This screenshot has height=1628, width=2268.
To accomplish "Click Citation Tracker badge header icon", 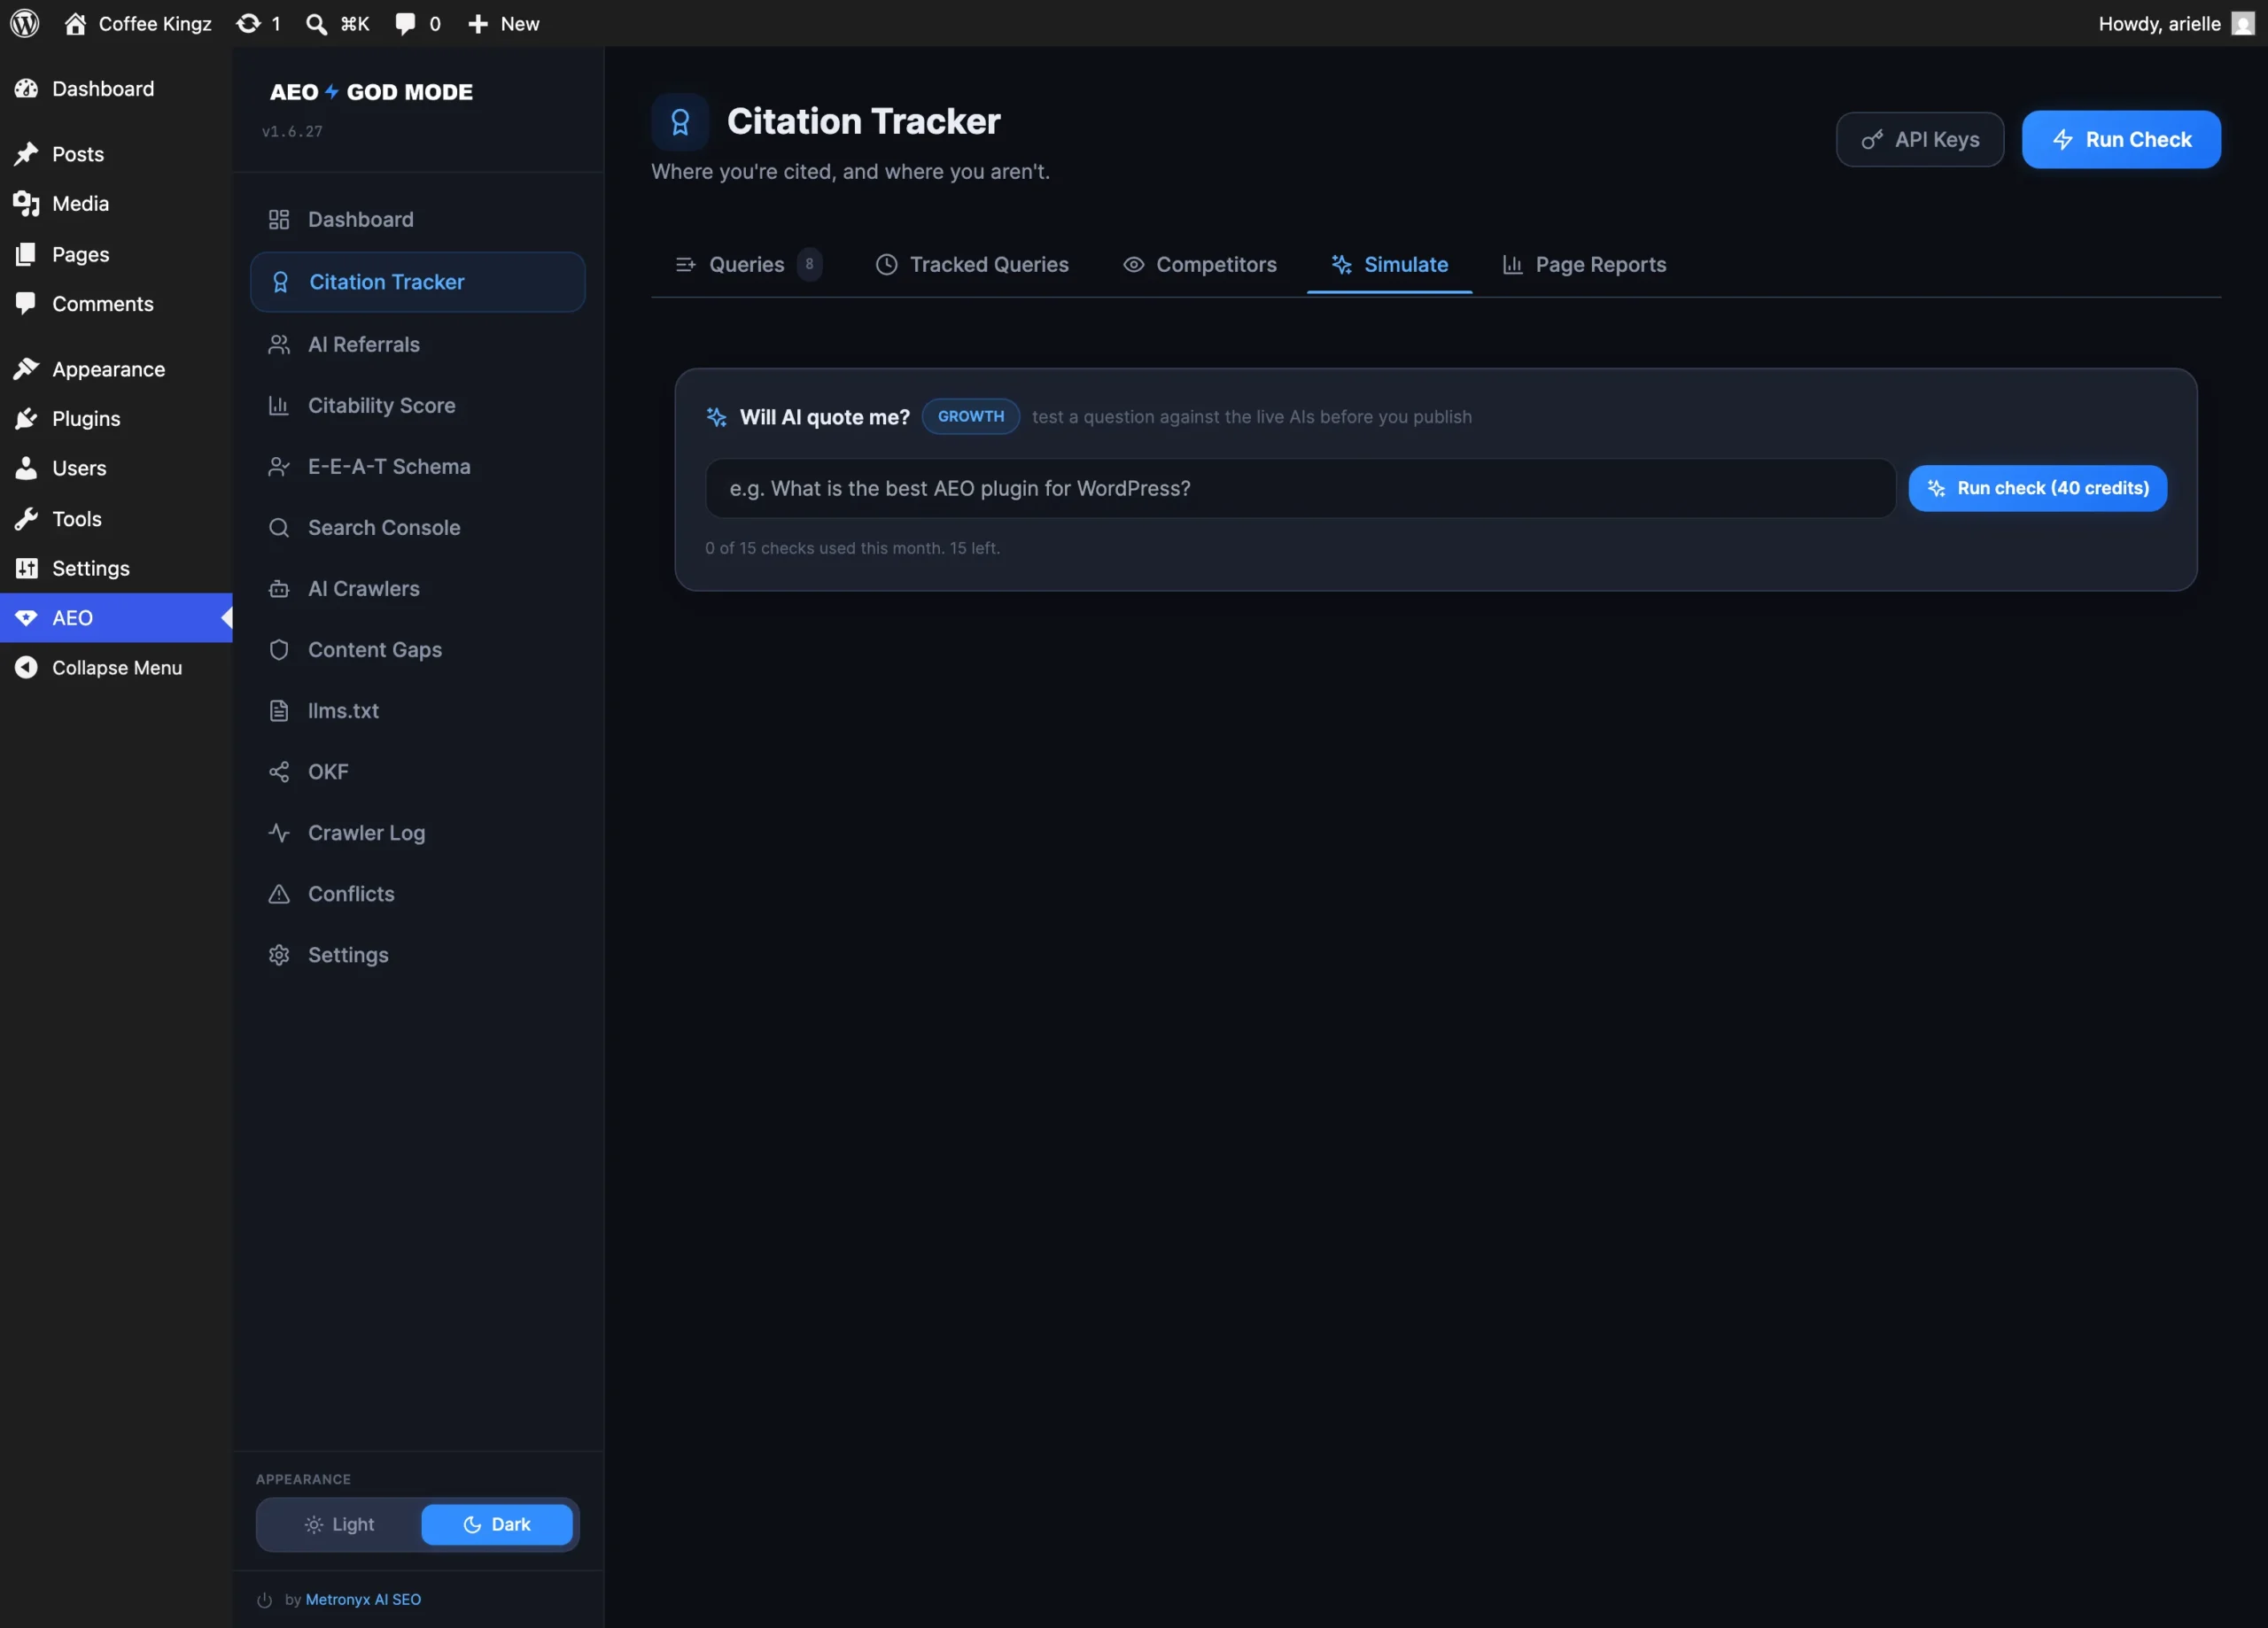I will [680, 122].
